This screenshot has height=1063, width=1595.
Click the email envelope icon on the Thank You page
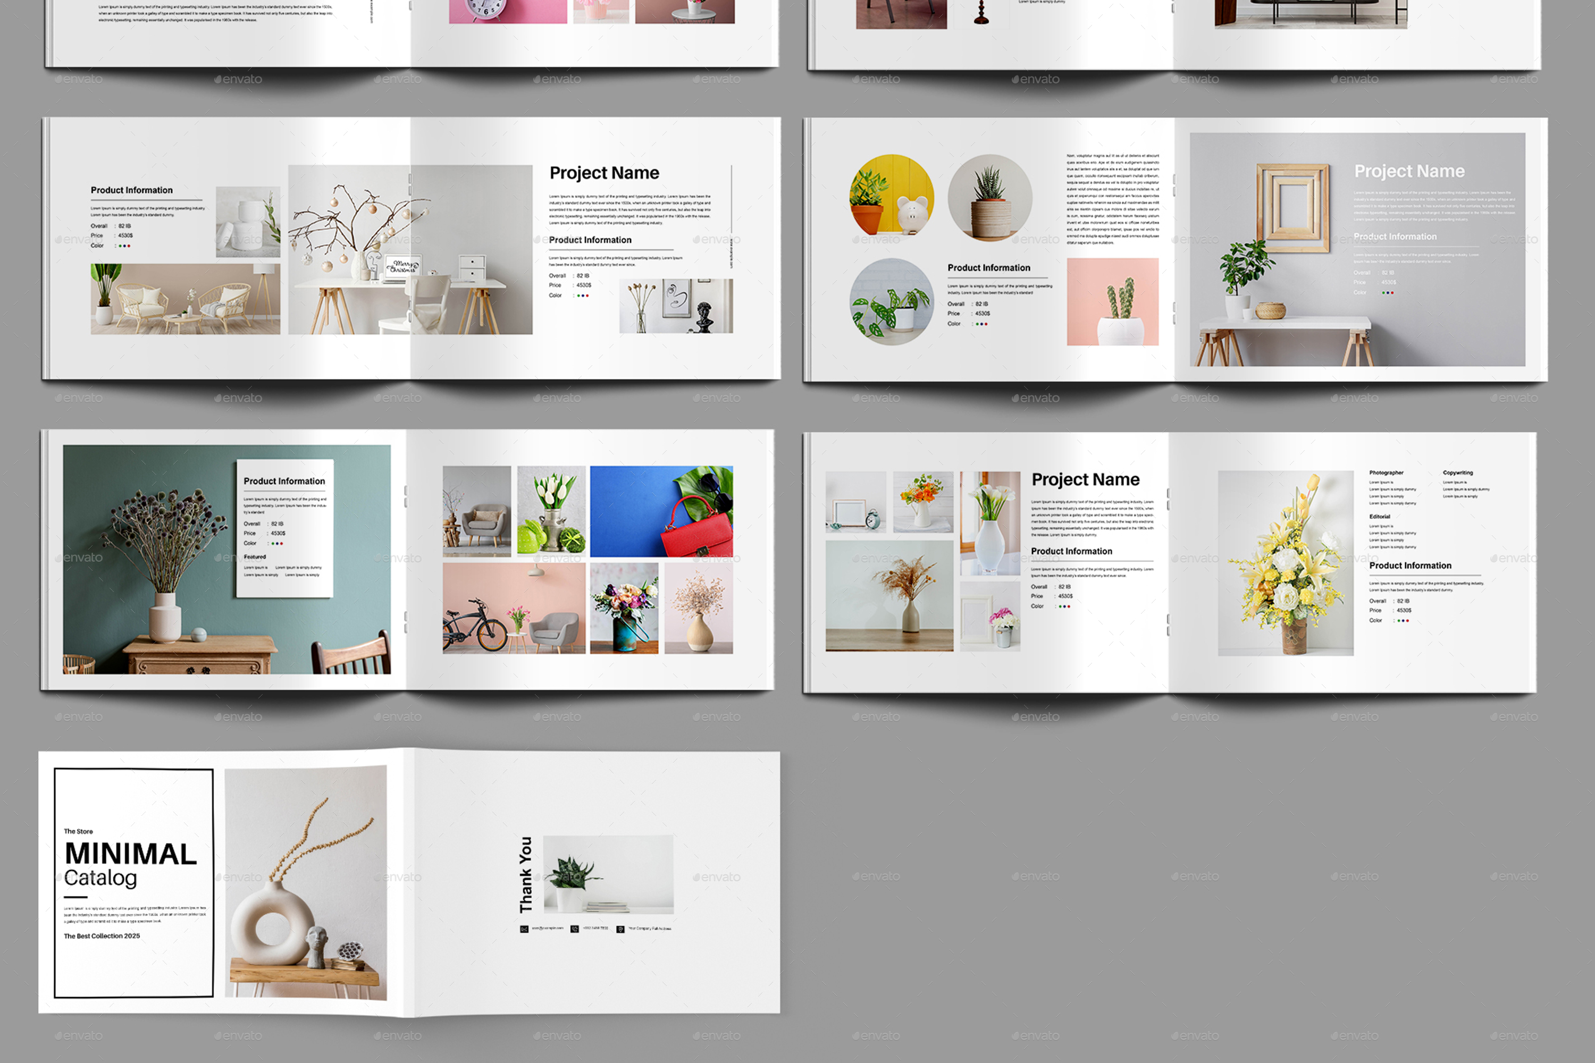[525, 930]
